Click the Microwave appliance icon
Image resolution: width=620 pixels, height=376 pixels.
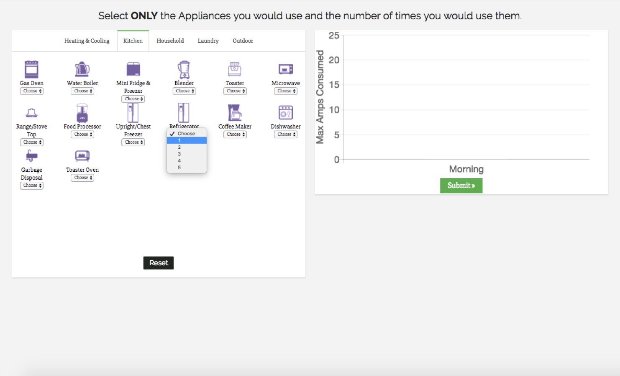tap(286, 69)
